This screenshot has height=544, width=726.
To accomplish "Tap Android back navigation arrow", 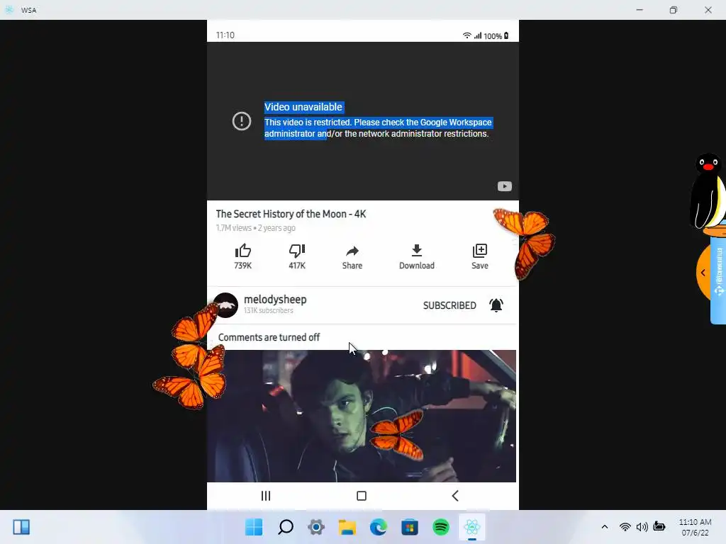I will [x=455, y=496].
